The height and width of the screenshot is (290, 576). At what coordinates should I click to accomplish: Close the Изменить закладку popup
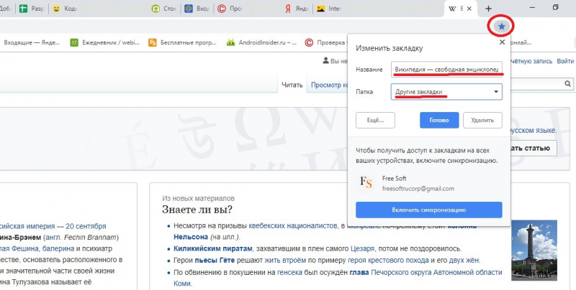(x=502, y=42)
